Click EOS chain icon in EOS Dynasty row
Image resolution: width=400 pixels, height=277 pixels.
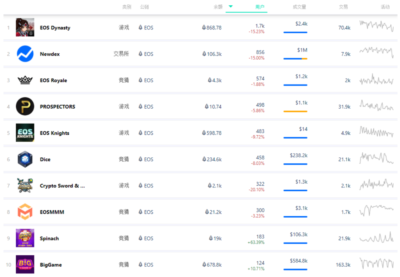tap(141, 27)
